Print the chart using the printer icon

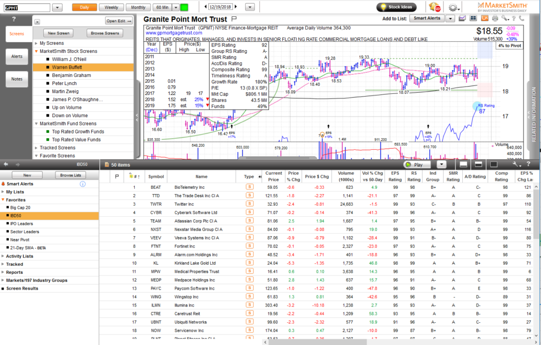(x=496, y=18)
